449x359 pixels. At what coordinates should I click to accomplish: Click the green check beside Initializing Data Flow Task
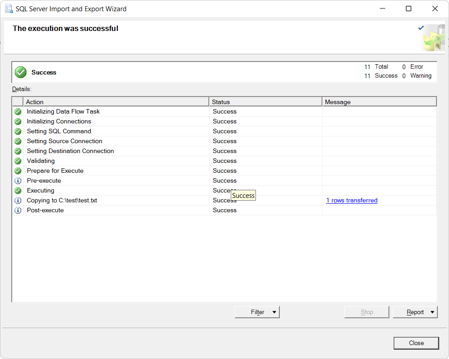click(18, 111)
